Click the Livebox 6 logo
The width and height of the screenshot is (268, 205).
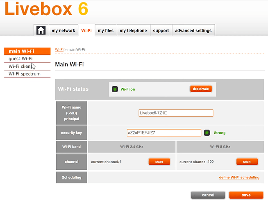coord(46,9)
